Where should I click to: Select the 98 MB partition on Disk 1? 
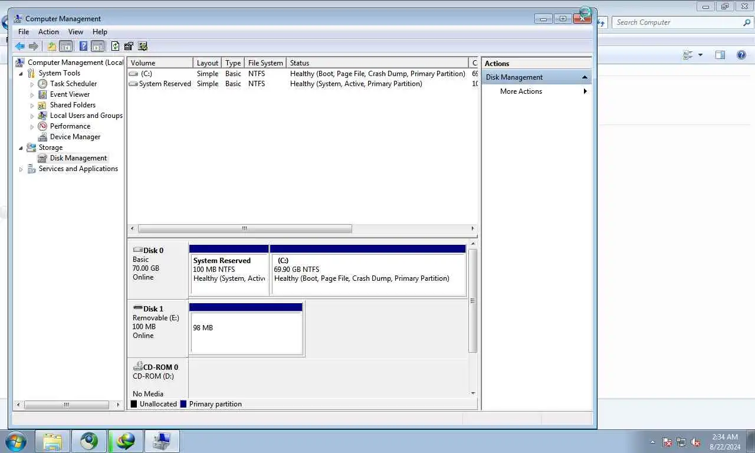click(x=247, y=329)
